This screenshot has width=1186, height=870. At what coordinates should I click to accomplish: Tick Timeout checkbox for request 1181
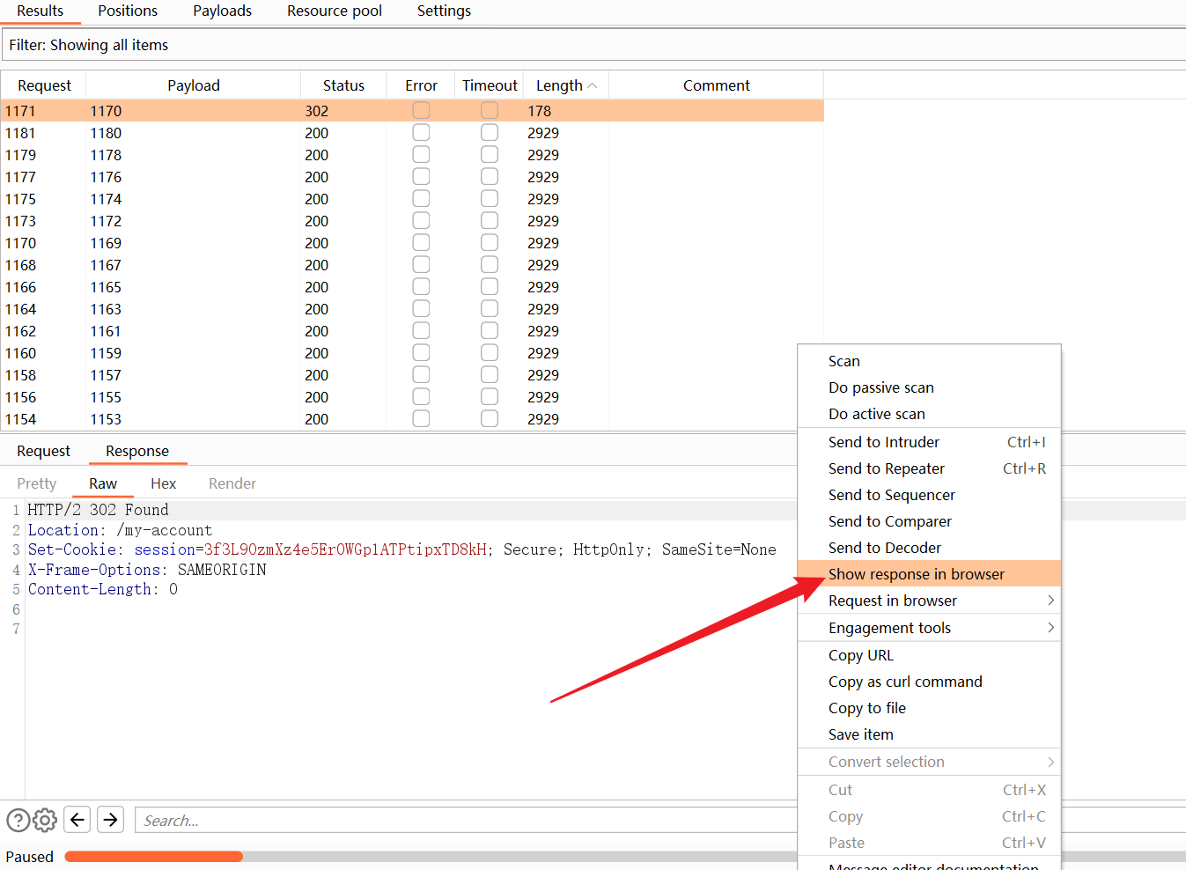point(490,133)
